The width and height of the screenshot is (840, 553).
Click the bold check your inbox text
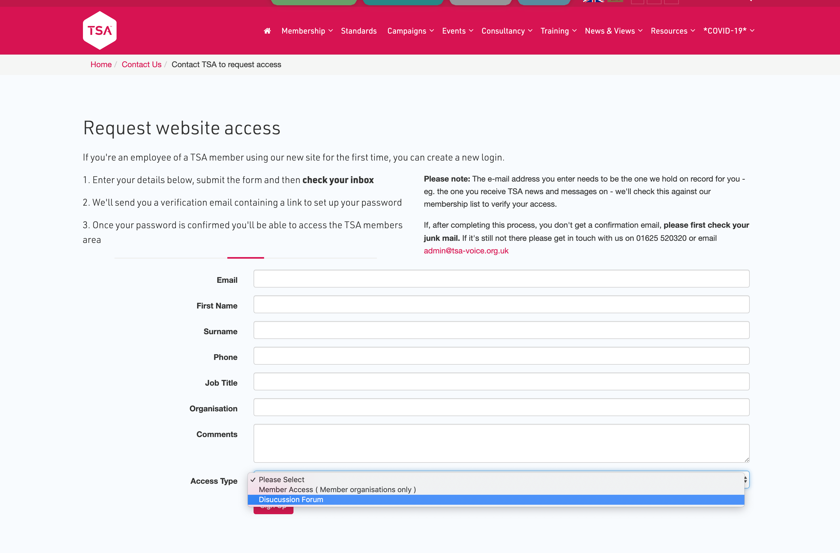(338, 180)
